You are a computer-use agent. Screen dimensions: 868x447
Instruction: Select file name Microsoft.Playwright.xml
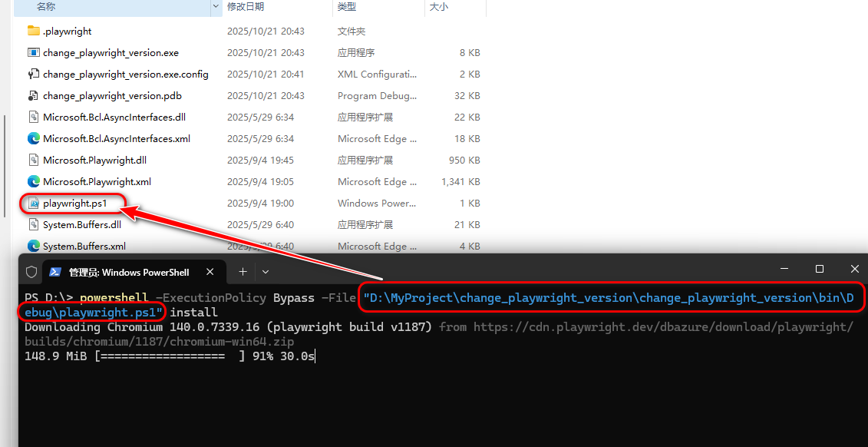click(97, 182)
